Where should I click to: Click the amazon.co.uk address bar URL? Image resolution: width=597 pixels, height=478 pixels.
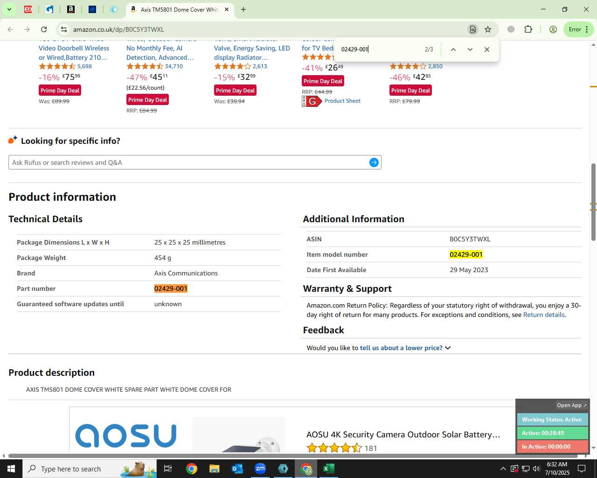[118, 29]
